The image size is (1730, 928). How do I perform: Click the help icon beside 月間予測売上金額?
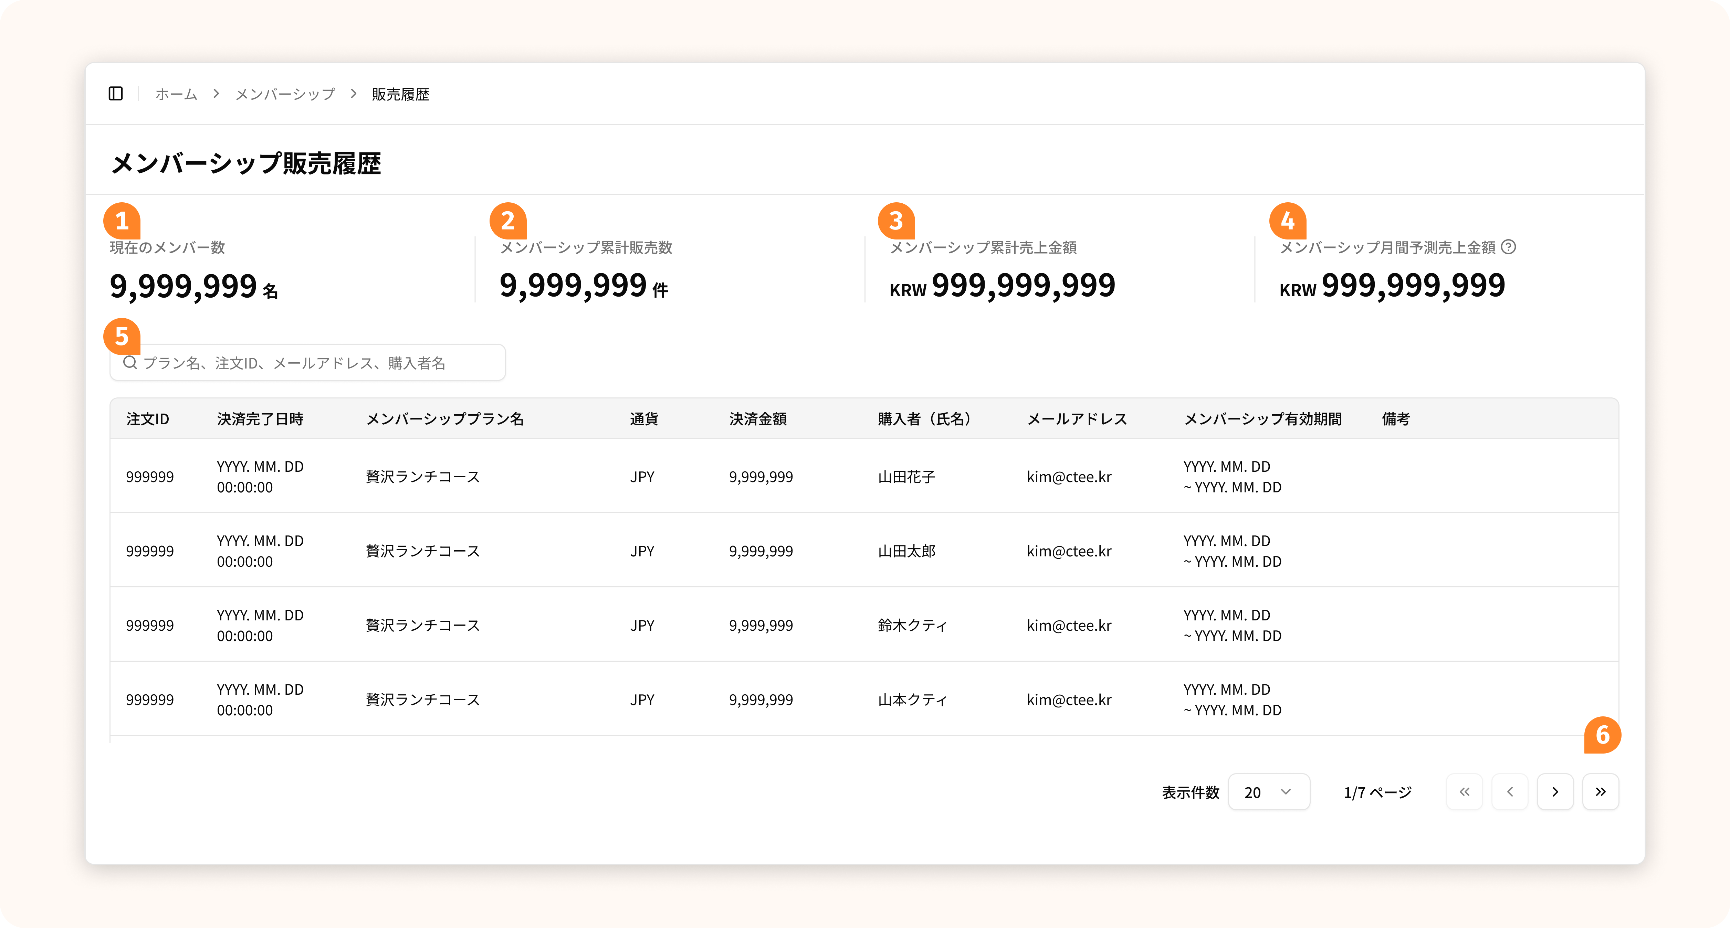click(1508, 247)
